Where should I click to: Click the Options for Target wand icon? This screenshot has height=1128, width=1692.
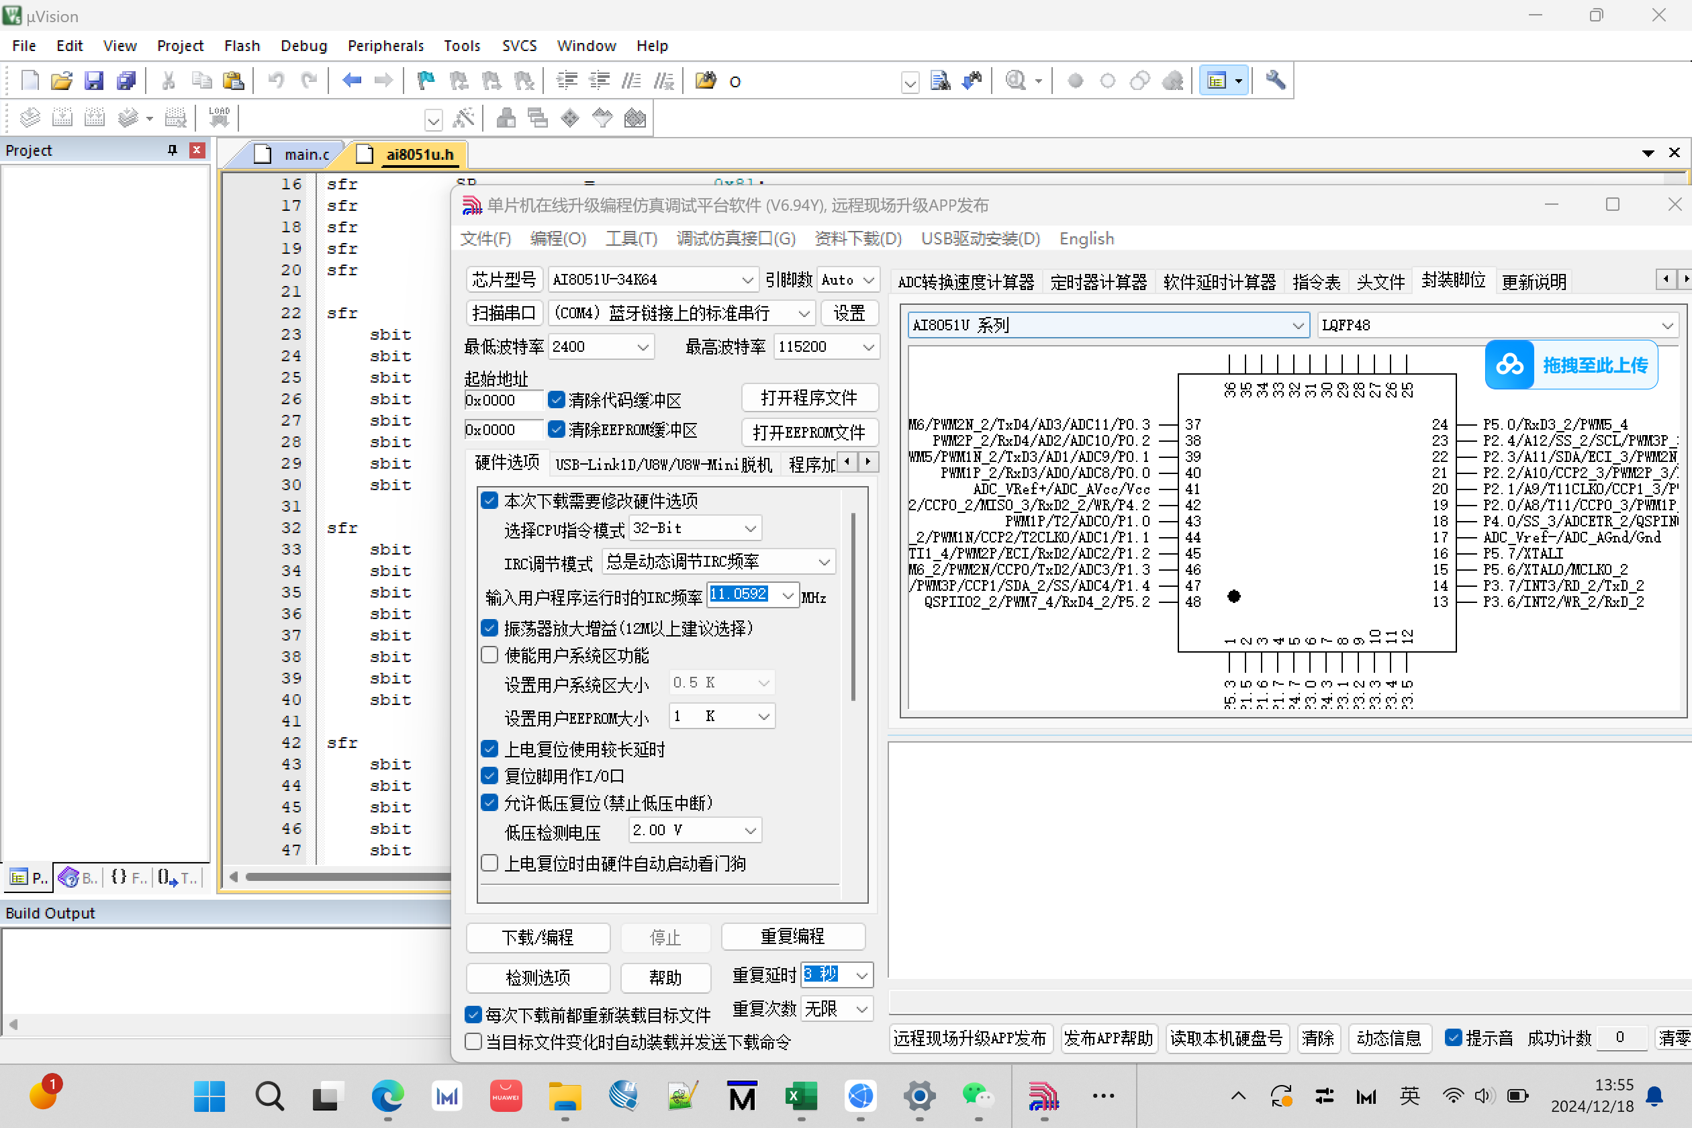pos(463,117)
